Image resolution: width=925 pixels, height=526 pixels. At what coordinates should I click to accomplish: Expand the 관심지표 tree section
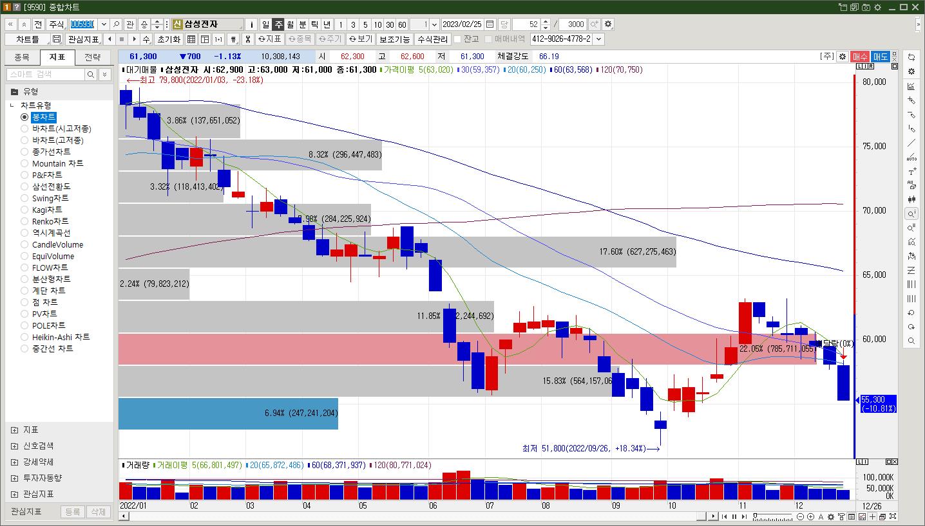pos(14,494)
